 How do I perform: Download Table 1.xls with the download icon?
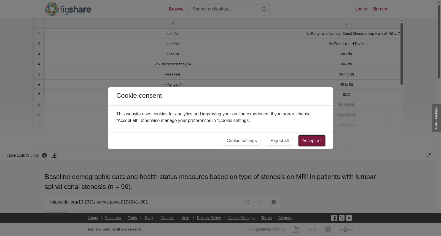[54, 155]
